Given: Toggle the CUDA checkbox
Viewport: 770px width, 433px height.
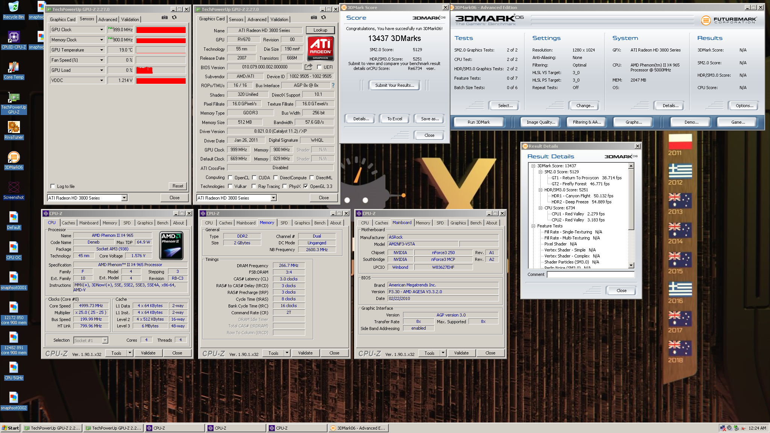Looking at the screenshot, I should click(254, 178).
